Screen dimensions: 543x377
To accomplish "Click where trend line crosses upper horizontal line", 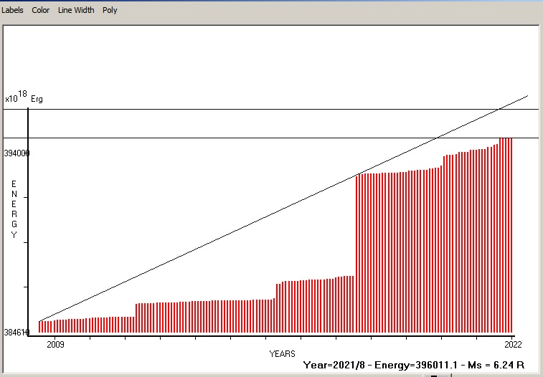I will (x=499, y=109).
